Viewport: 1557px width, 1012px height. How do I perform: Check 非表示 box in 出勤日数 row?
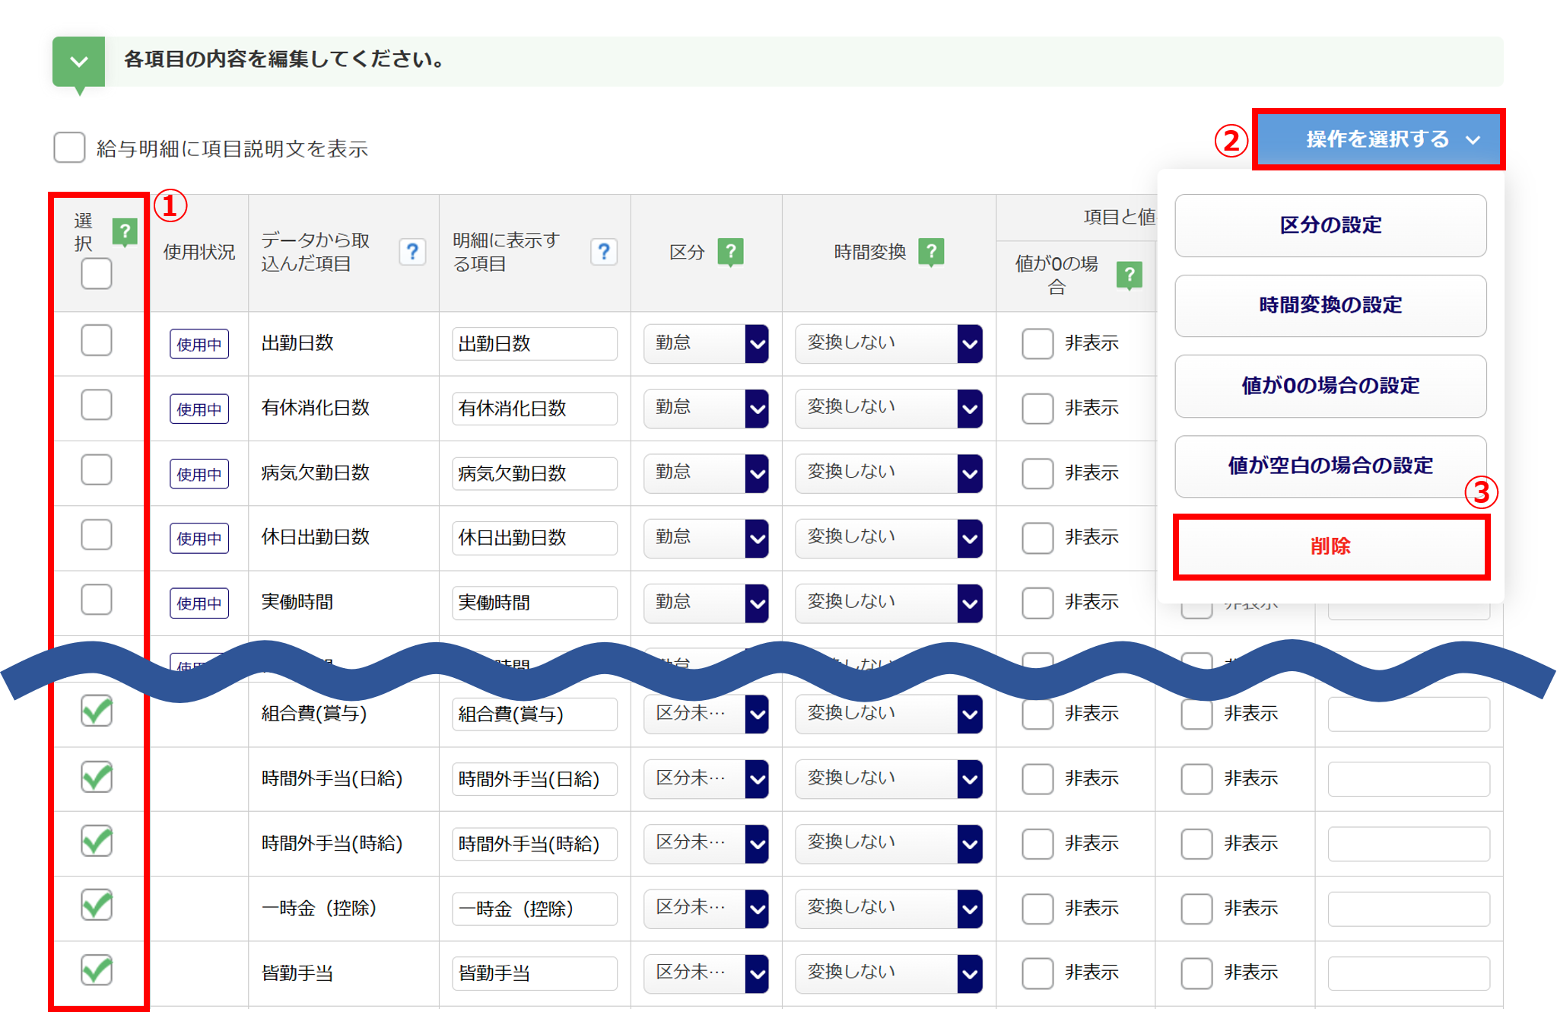1037,344
